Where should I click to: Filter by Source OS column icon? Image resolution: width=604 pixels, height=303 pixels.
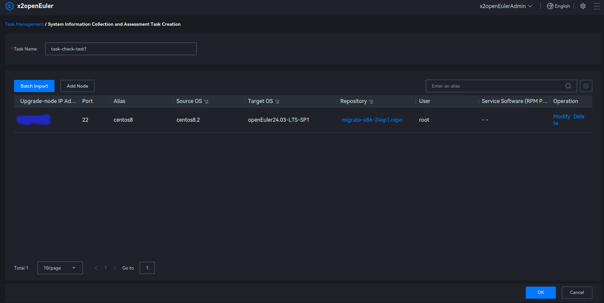click(x=206, y=102)
